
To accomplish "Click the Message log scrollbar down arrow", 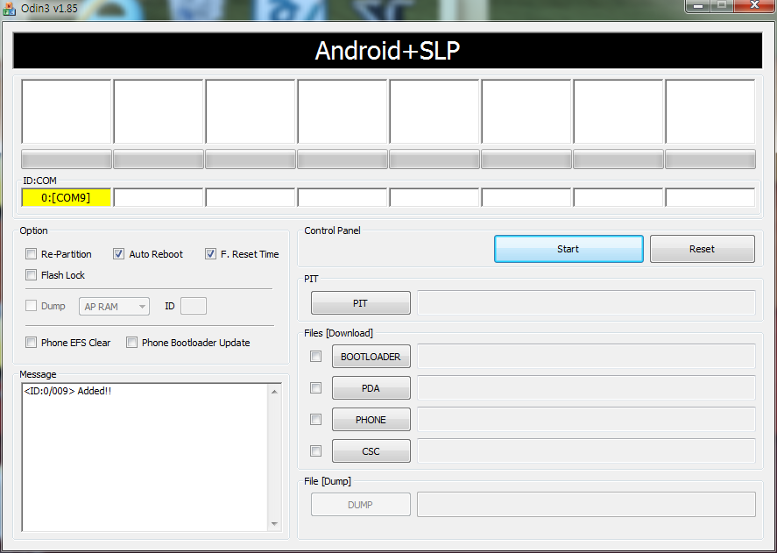I will [275, 524].
